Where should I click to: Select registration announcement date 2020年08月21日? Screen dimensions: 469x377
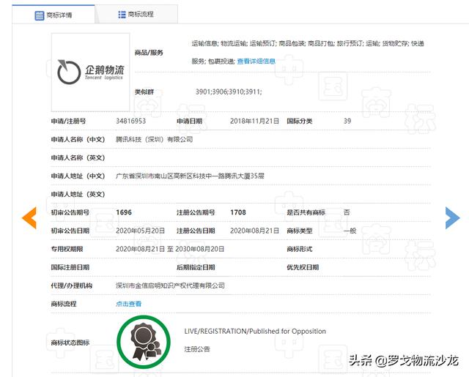pyautogui.click(x=254, y=231)
